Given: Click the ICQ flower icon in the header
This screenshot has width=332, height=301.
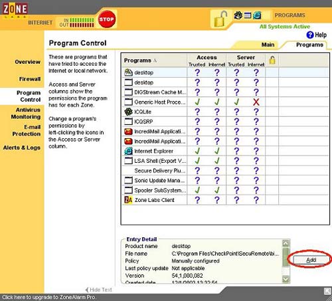Looking at the screenshot, I should pyautogui.click(x=238, y=15).
